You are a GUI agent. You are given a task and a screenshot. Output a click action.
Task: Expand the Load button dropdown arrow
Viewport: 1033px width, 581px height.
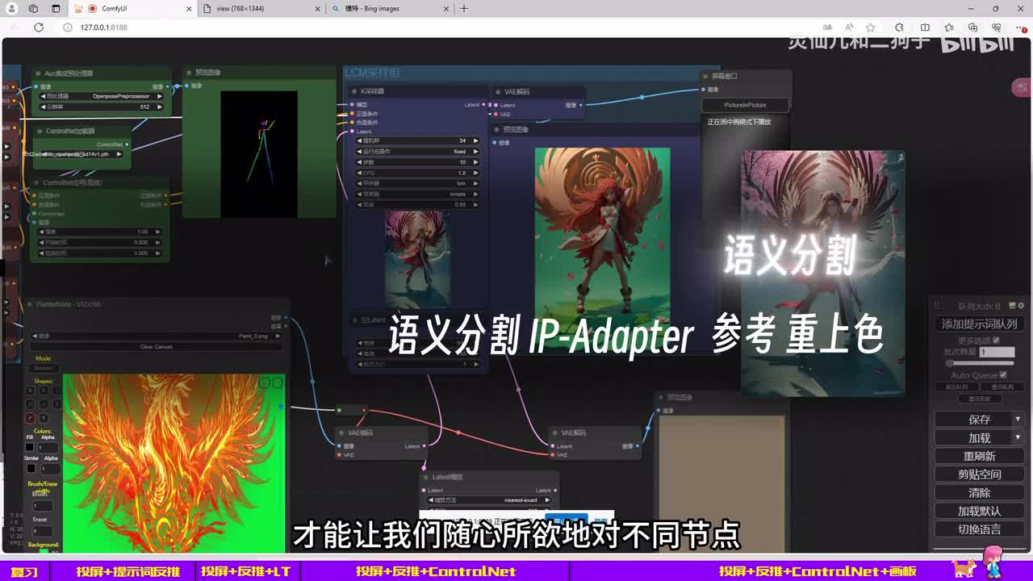[1017, 438]
